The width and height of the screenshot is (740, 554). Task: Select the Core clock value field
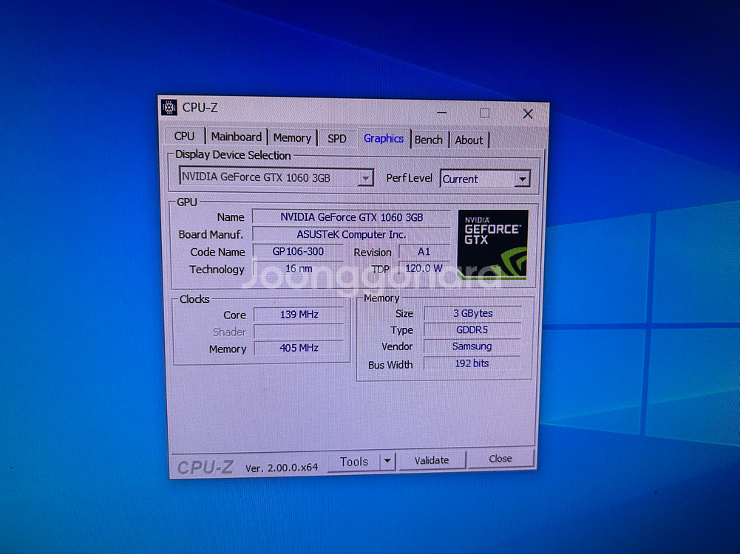299,315
